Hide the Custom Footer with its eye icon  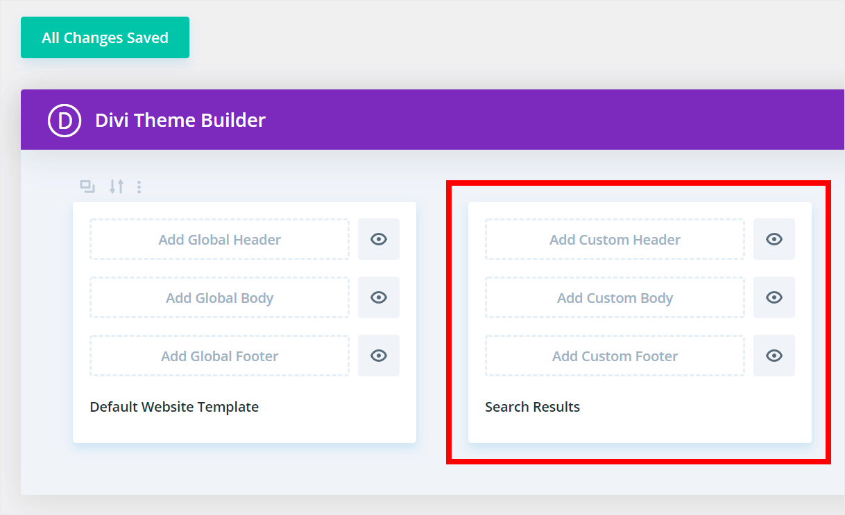(774, 356)
